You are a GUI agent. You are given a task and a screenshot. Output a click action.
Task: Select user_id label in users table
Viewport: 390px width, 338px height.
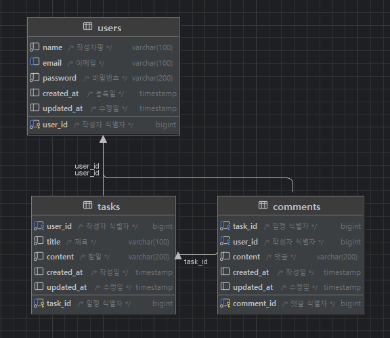point(55,125)
